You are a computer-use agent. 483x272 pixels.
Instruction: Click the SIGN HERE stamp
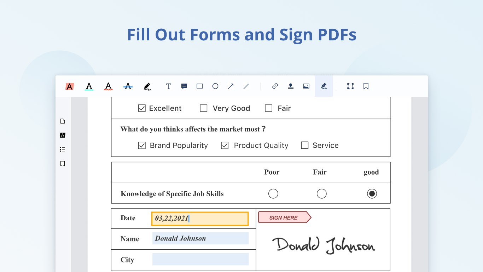[285, 217]
